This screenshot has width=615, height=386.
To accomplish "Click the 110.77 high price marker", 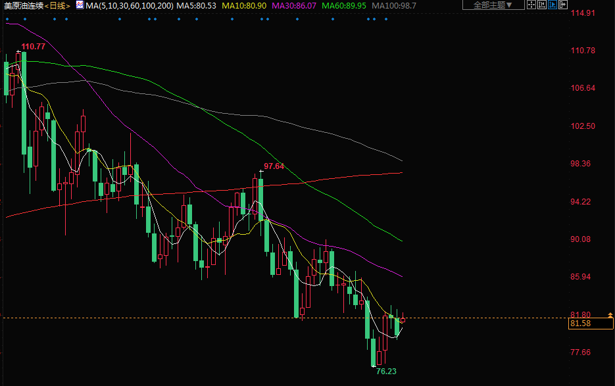I will 33,47.
